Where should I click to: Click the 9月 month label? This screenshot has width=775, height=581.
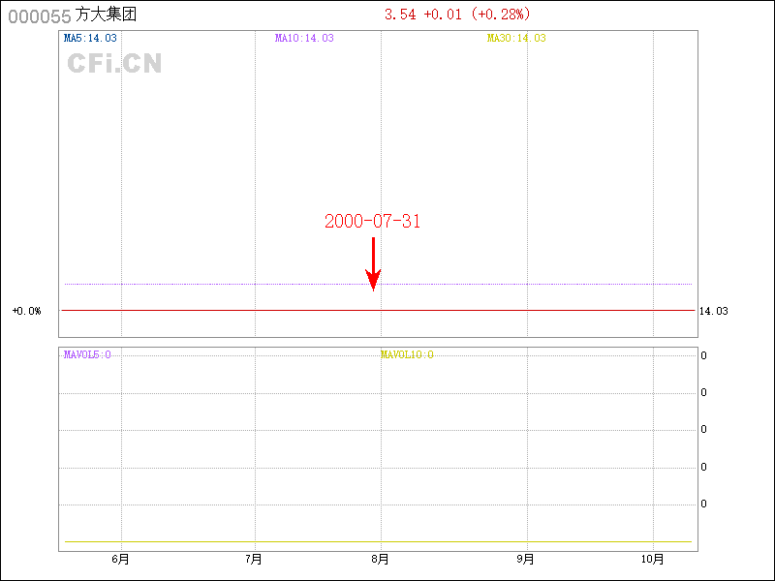(x=525, y=559)
